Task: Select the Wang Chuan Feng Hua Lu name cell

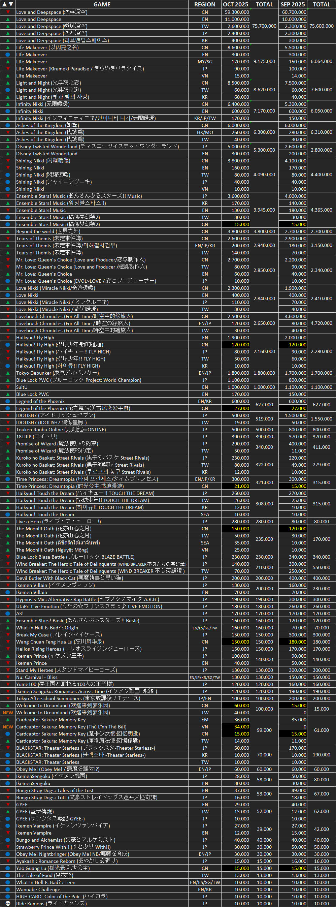Action: [102, 642]
